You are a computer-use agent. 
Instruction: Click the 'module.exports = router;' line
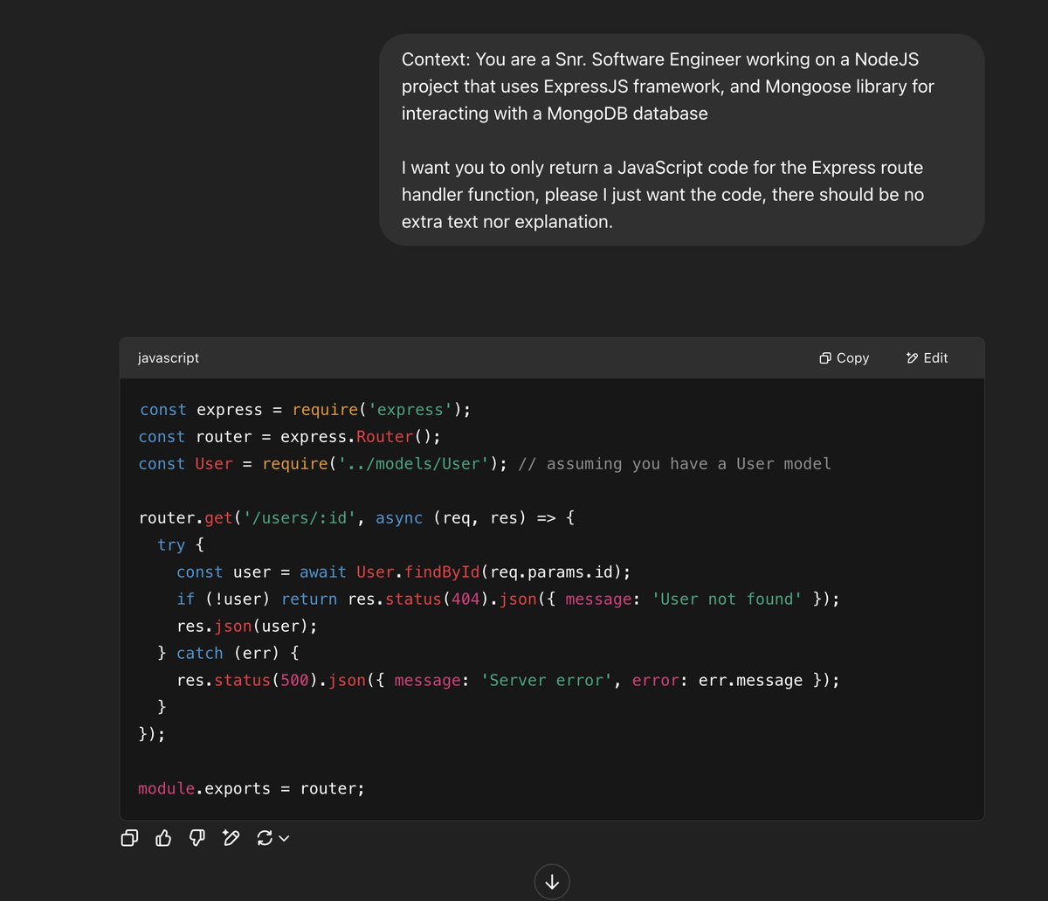(x=252, y=789)
